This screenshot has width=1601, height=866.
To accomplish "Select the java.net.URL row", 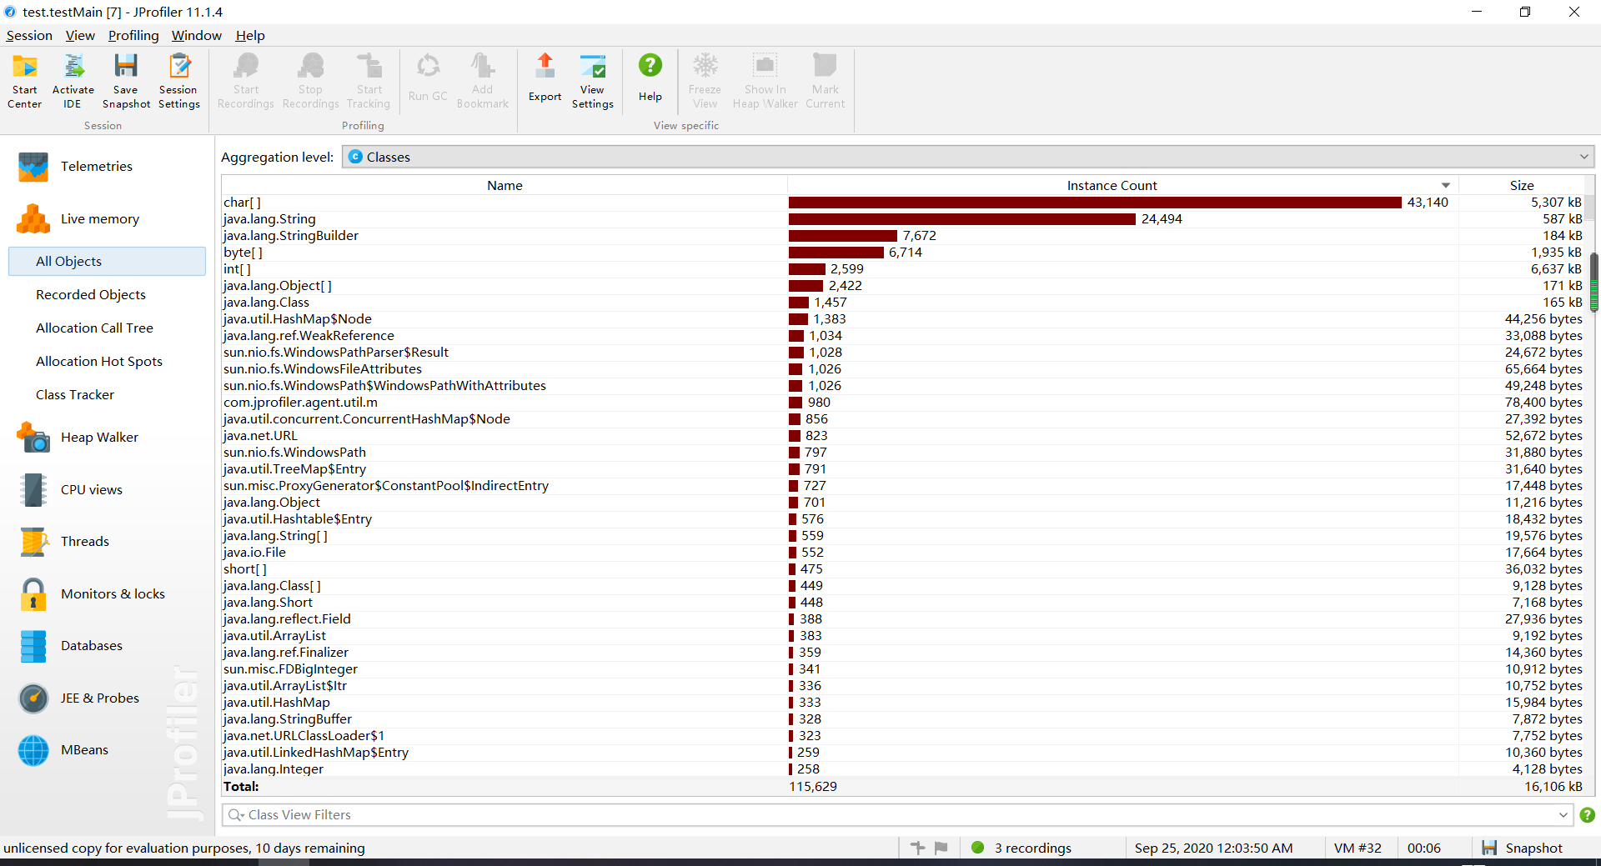I will pyautogui.click(x=902, y=436).
